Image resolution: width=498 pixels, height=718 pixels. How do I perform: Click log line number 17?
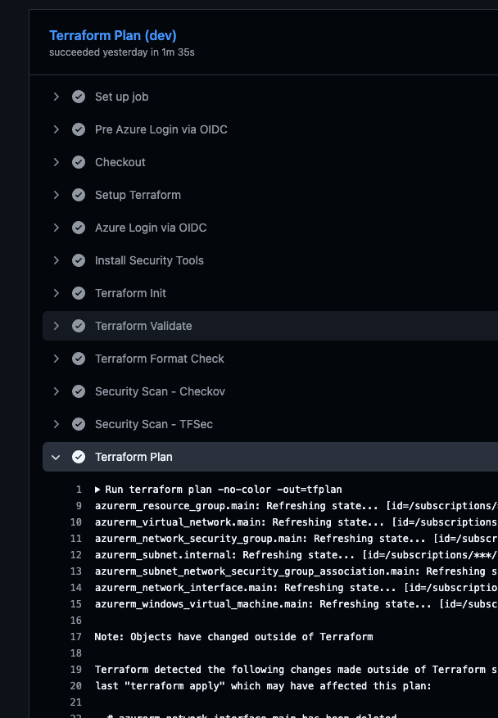tap(76, 637)
